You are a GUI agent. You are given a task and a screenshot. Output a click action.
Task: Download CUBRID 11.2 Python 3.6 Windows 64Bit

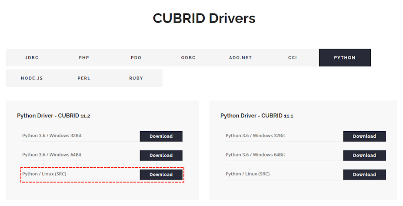(161, 156)
